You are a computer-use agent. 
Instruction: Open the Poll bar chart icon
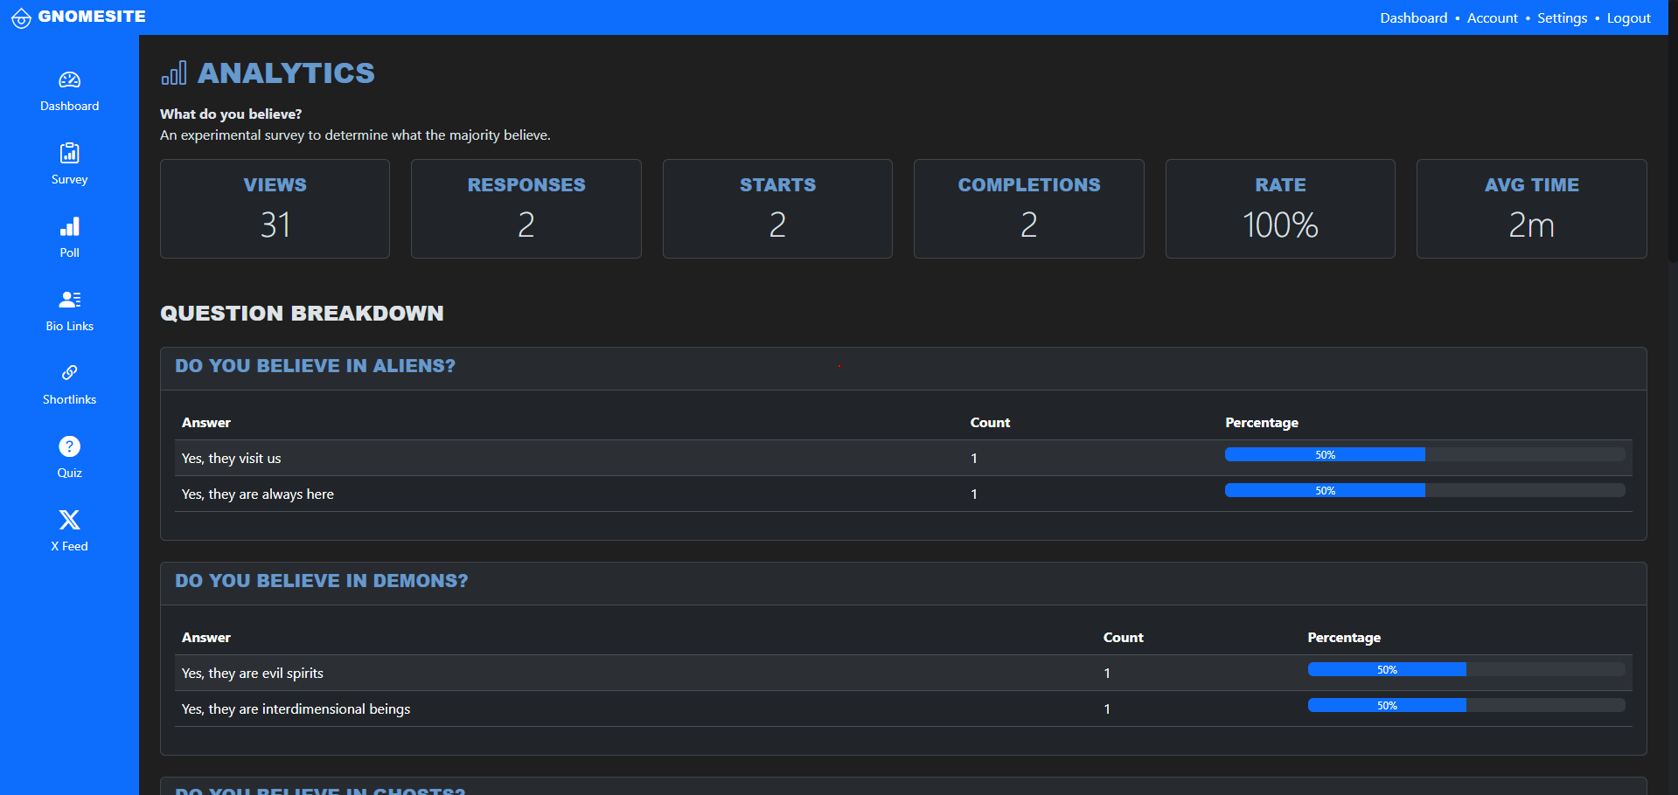pyautogui.click(x=69, y=227)
